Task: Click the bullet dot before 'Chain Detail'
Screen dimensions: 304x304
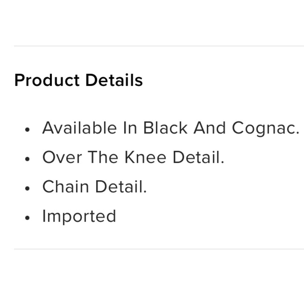Action: (x=28, y=188)
